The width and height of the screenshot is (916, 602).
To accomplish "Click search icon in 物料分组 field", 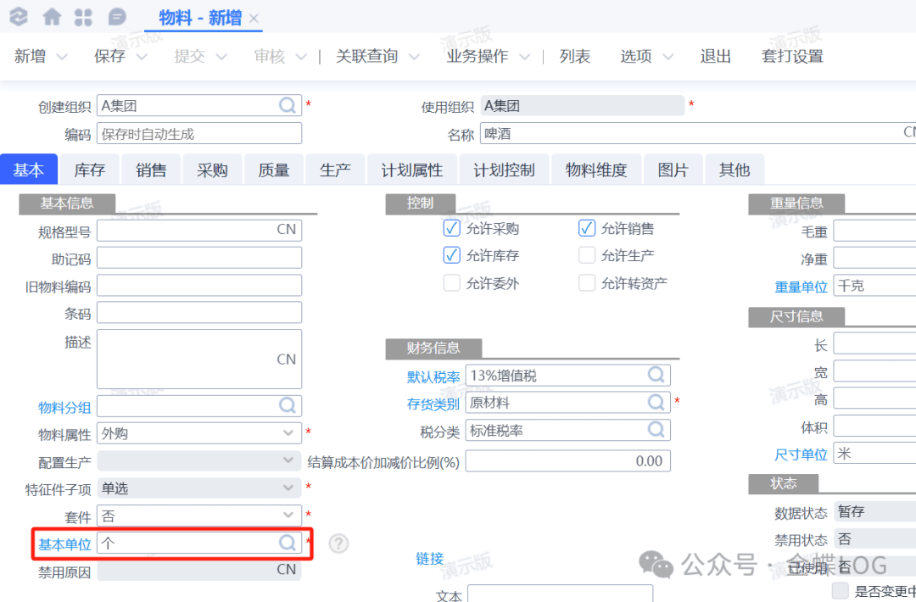I will (x=288, y=406).
